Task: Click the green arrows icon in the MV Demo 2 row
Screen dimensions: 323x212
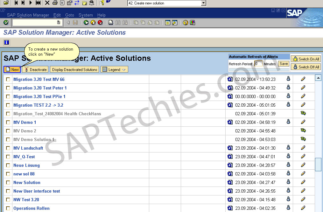Action: click(303, 131)
